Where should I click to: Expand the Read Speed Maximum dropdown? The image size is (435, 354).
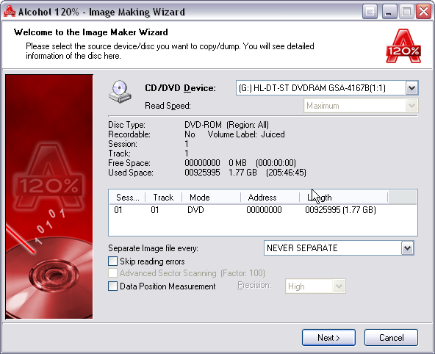(411, 106)
